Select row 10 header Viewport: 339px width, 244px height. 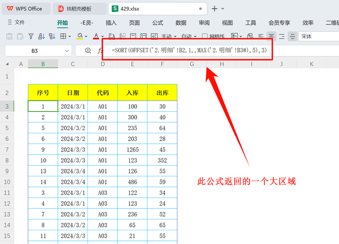coord(7,182)
